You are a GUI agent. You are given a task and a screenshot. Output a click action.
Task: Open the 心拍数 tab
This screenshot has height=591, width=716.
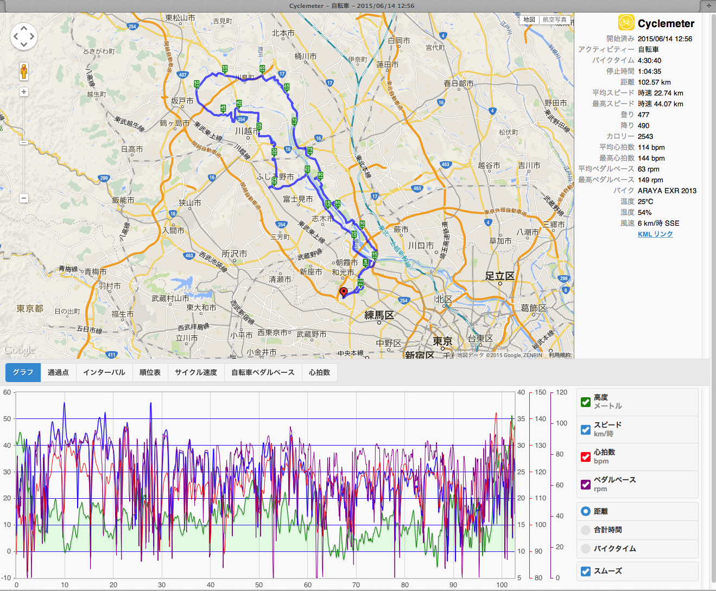(x=320, y=372)
